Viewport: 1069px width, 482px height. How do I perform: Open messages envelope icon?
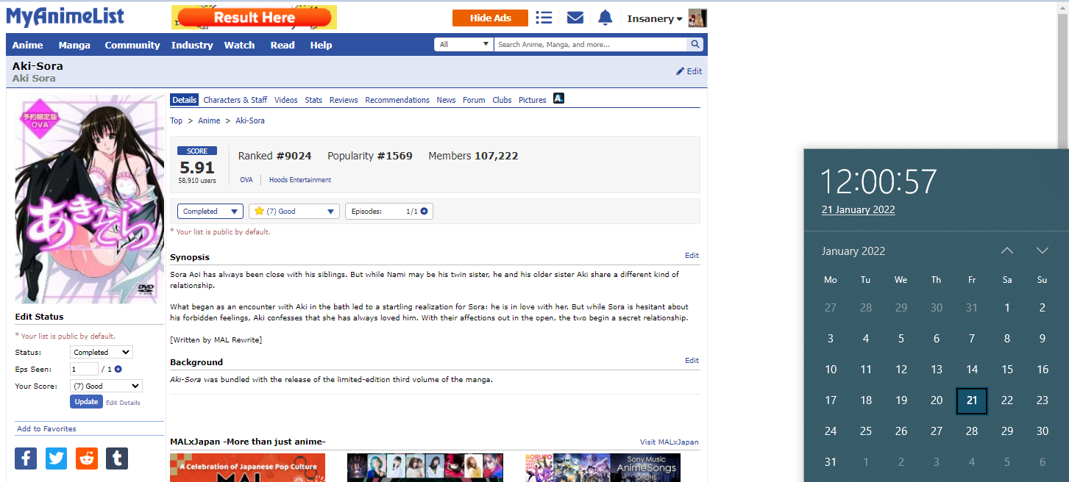[575, 18]
